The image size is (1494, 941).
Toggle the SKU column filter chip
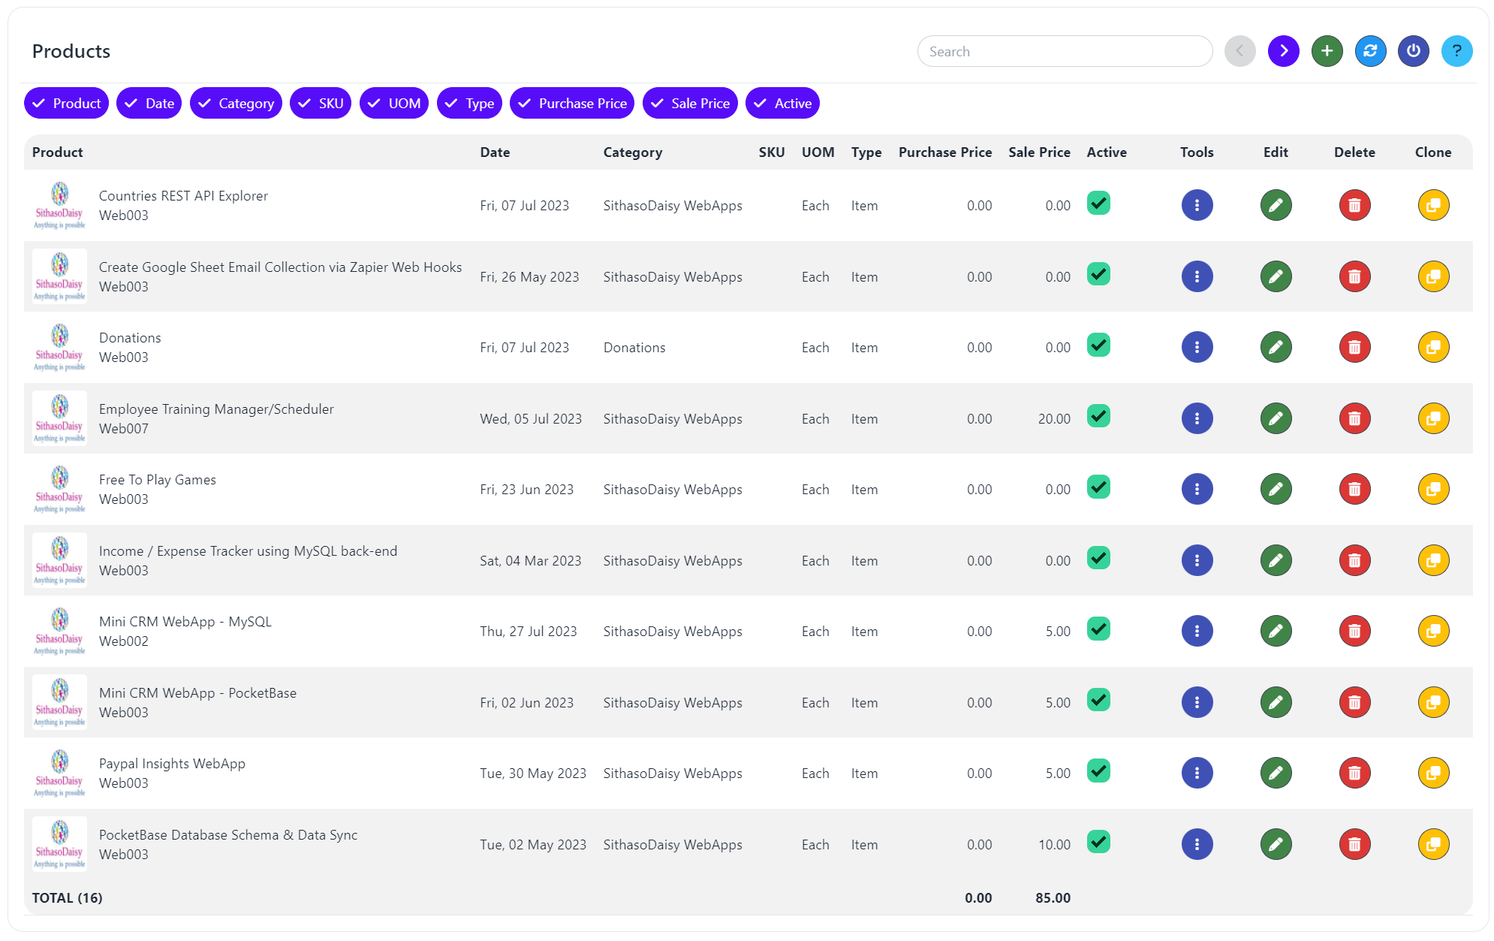[x=321, y=104]
